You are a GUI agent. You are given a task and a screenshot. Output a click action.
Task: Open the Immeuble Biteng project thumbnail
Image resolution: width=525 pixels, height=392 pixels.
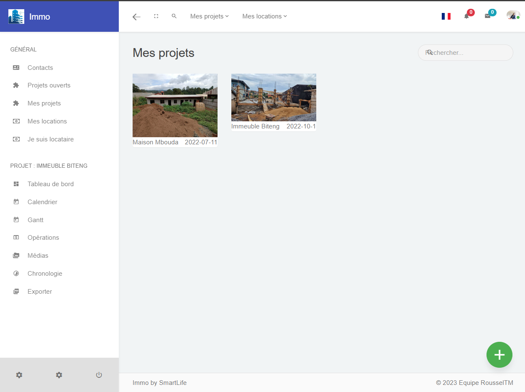pos(274,97)
